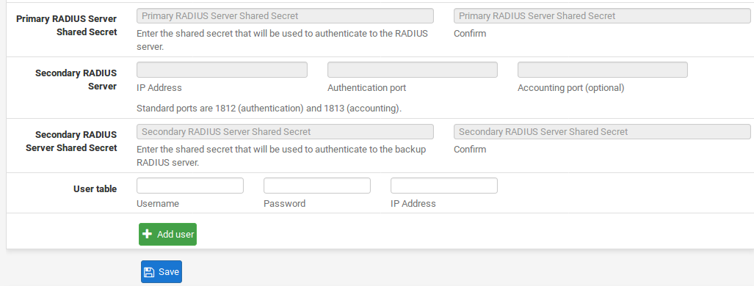
Task: Click the Standard ports help text
Action: (x=269, y=109)
